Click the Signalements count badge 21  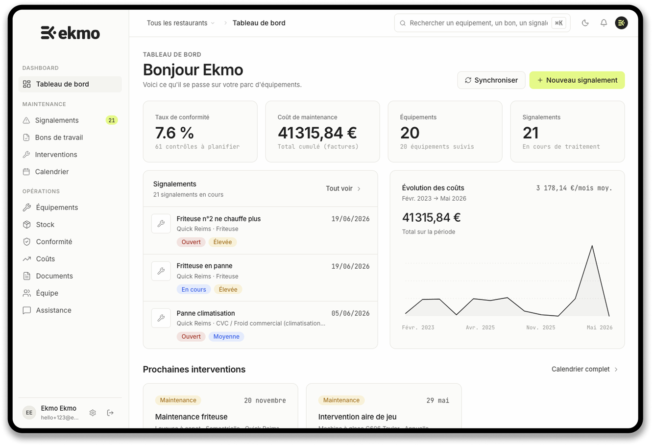click(112, 120)
